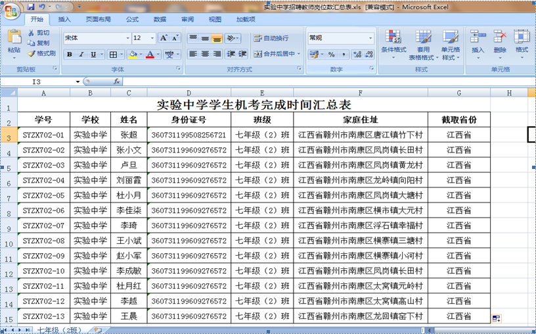The image size is (536, 334).
Task: Increase font size with the large A
Action: (164, 38)
